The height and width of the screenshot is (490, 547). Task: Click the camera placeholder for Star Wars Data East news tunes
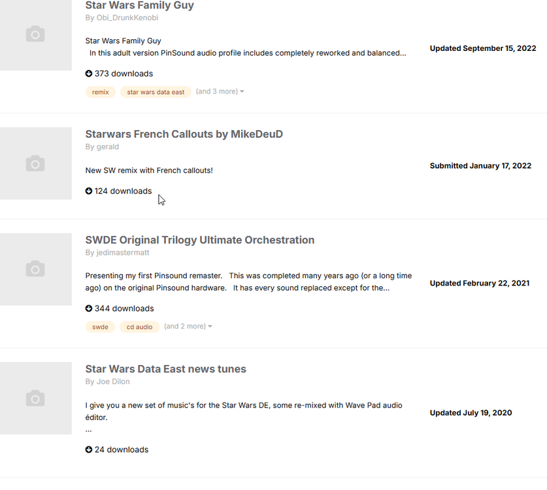coord(35,398)
